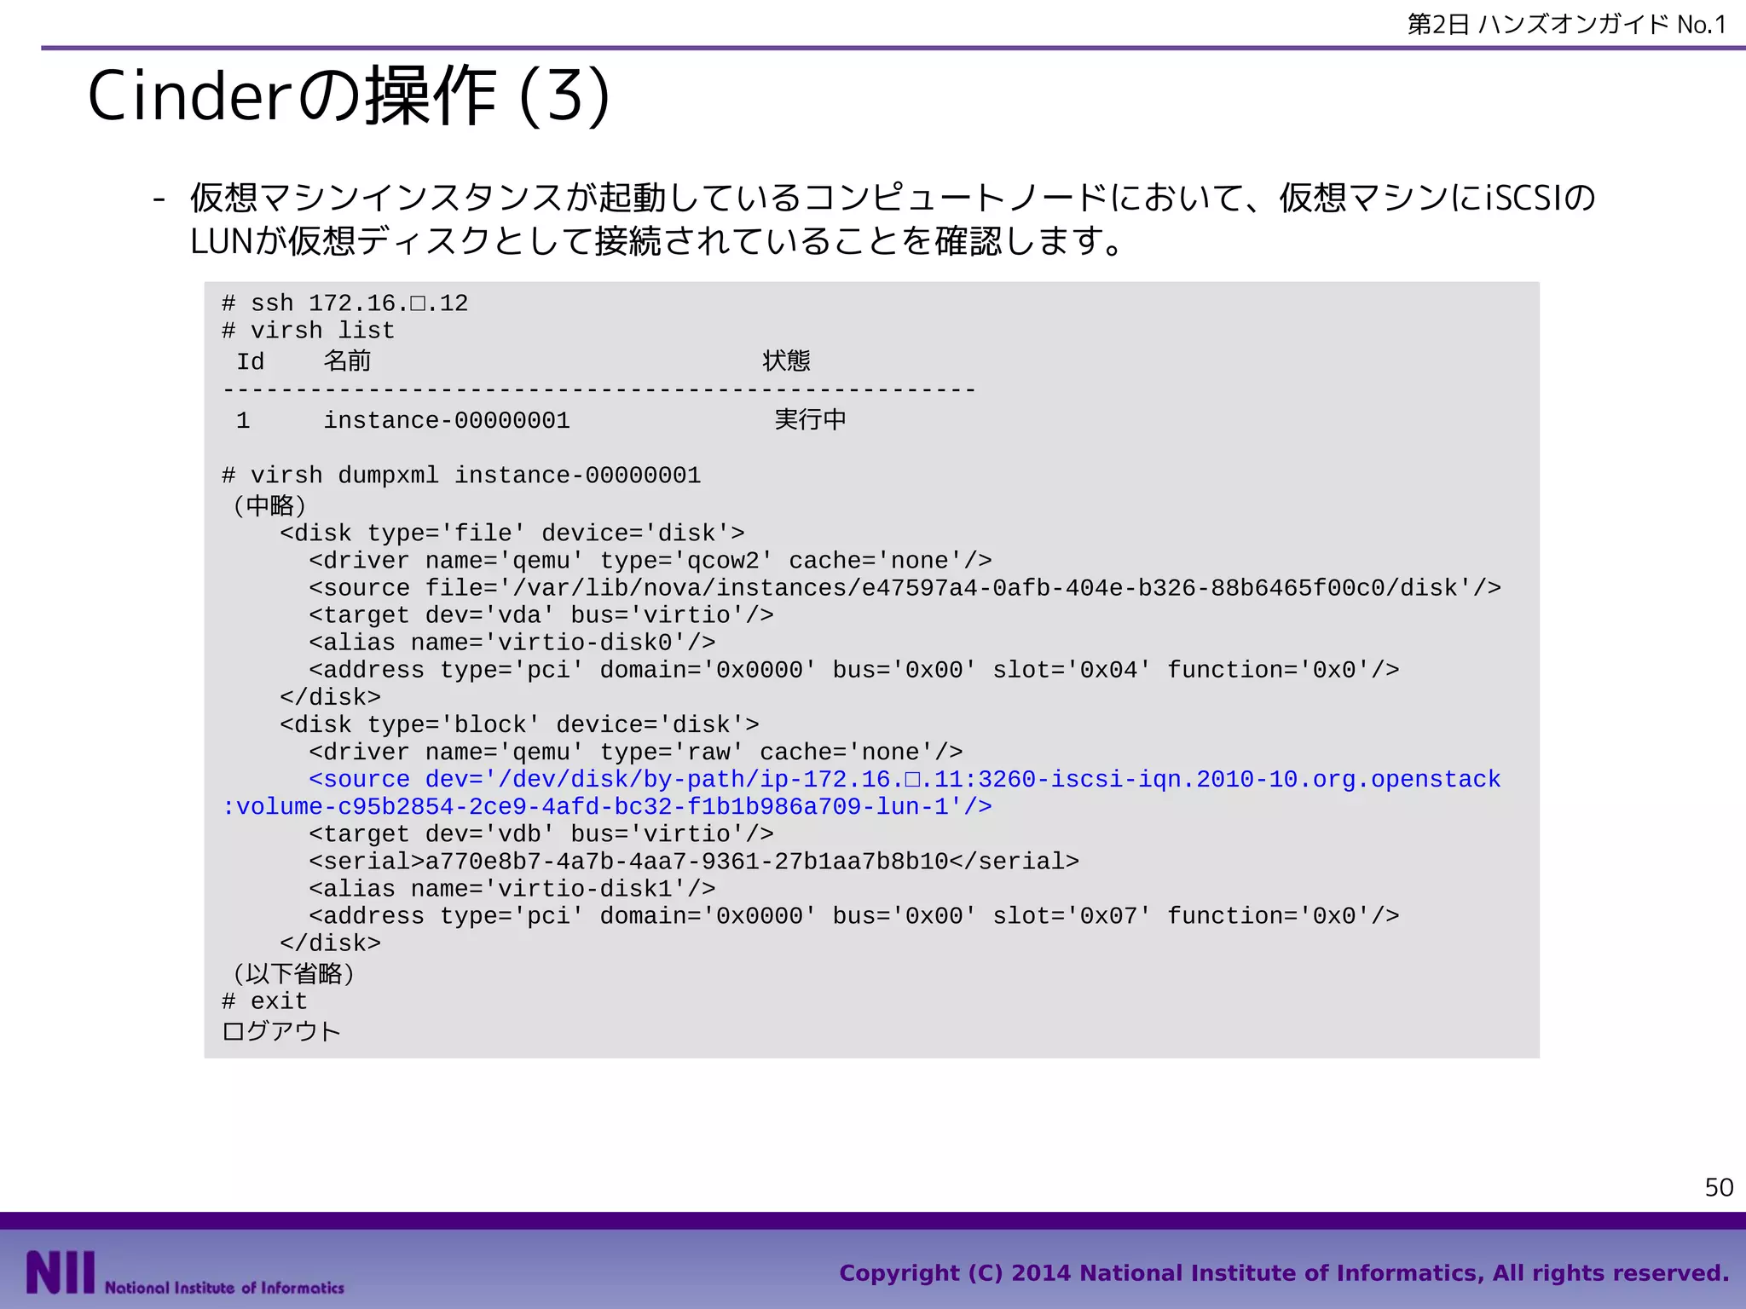Click the line "<alias name='virtio-disk0'/>"
This screenshot has height=1309, width=1746.
pos(512,643)
